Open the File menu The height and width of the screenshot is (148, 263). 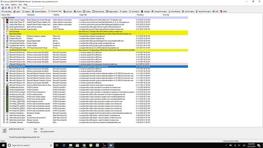click(2, 5)
